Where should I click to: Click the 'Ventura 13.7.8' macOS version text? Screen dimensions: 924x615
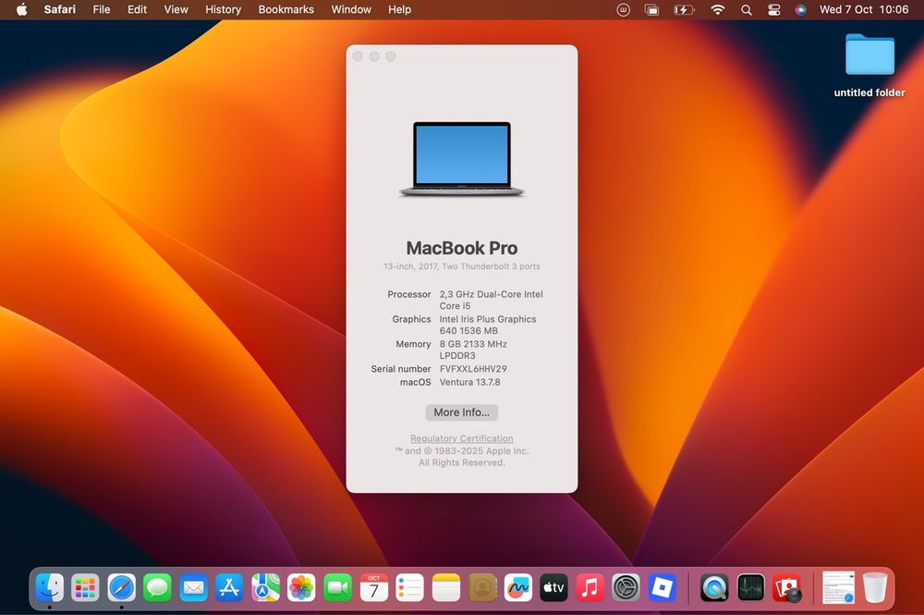tap(469, 382)
